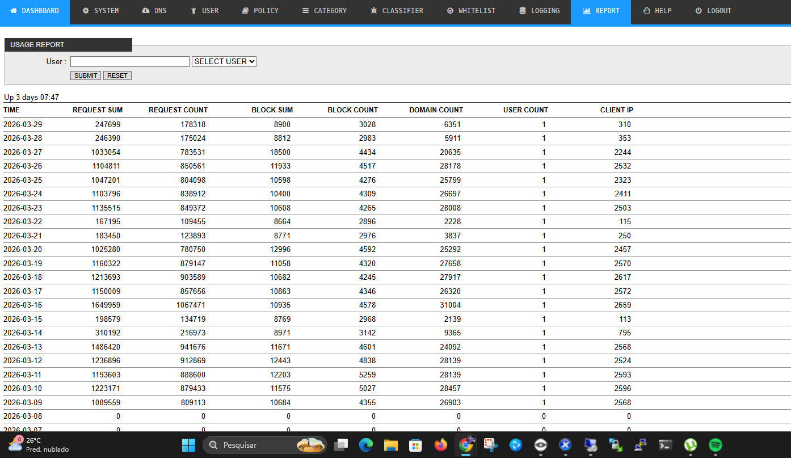
Task: Click the Pesquisar taskbar search box
Action: pos(265,445)
